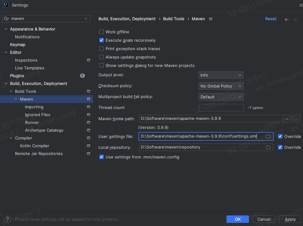The height and width of the screenshot is (226, 303).
Task: Open Live Templates settings
Action: 30,68
